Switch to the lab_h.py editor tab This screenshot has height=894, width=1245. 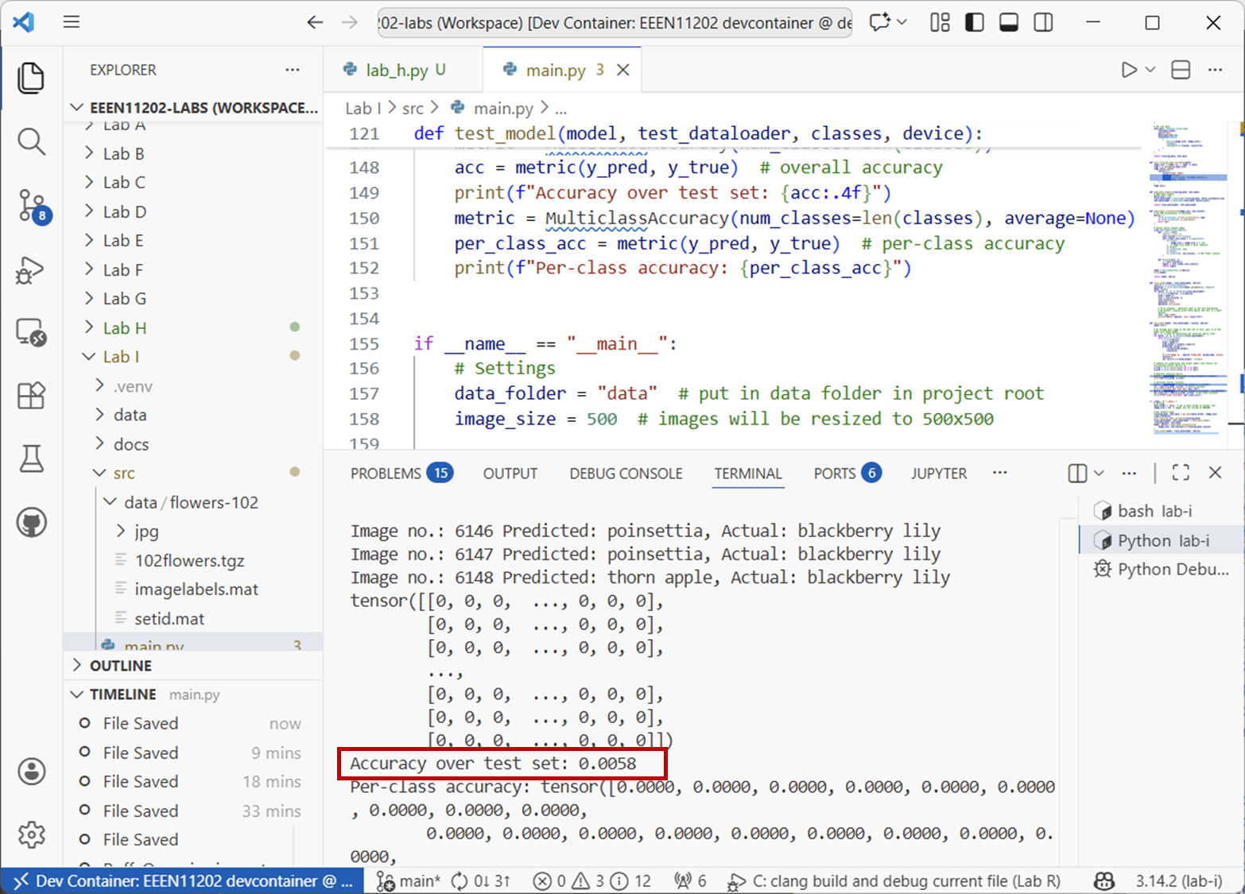click(396, 70)
